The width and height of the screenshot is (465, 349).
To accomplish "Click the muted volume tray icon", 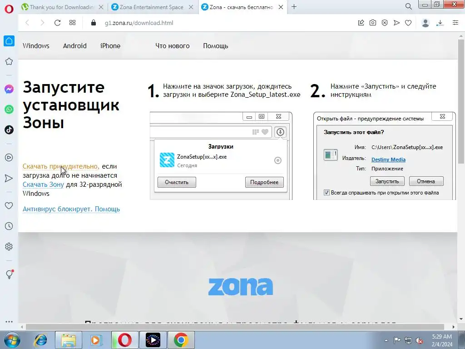I will pos(419,340).
